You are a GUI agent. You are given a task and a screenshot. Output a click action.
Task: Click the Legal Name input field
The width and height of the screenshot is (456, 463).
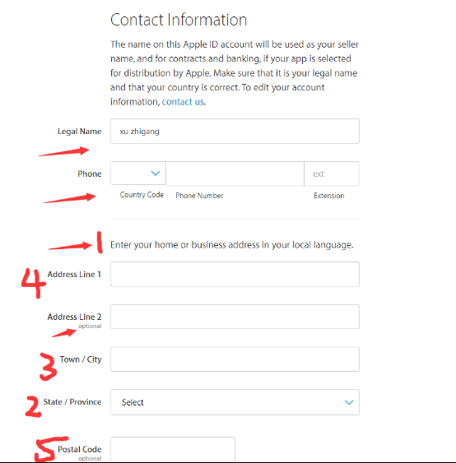[x=235, y=132]
